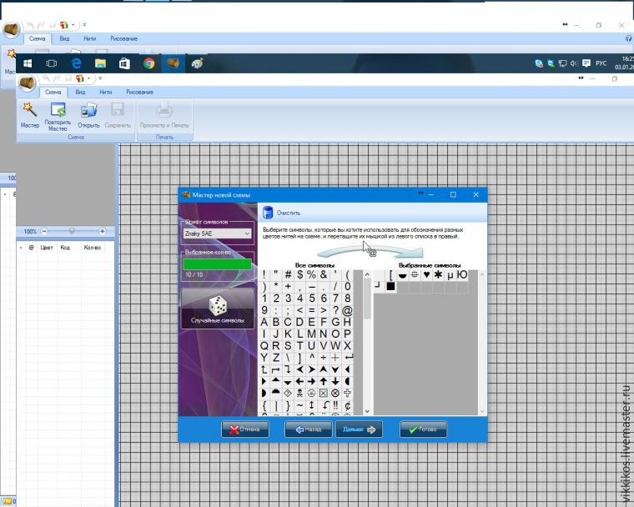Click the Цвет column header
Viewport: 634px width, 507px height.
47,248
